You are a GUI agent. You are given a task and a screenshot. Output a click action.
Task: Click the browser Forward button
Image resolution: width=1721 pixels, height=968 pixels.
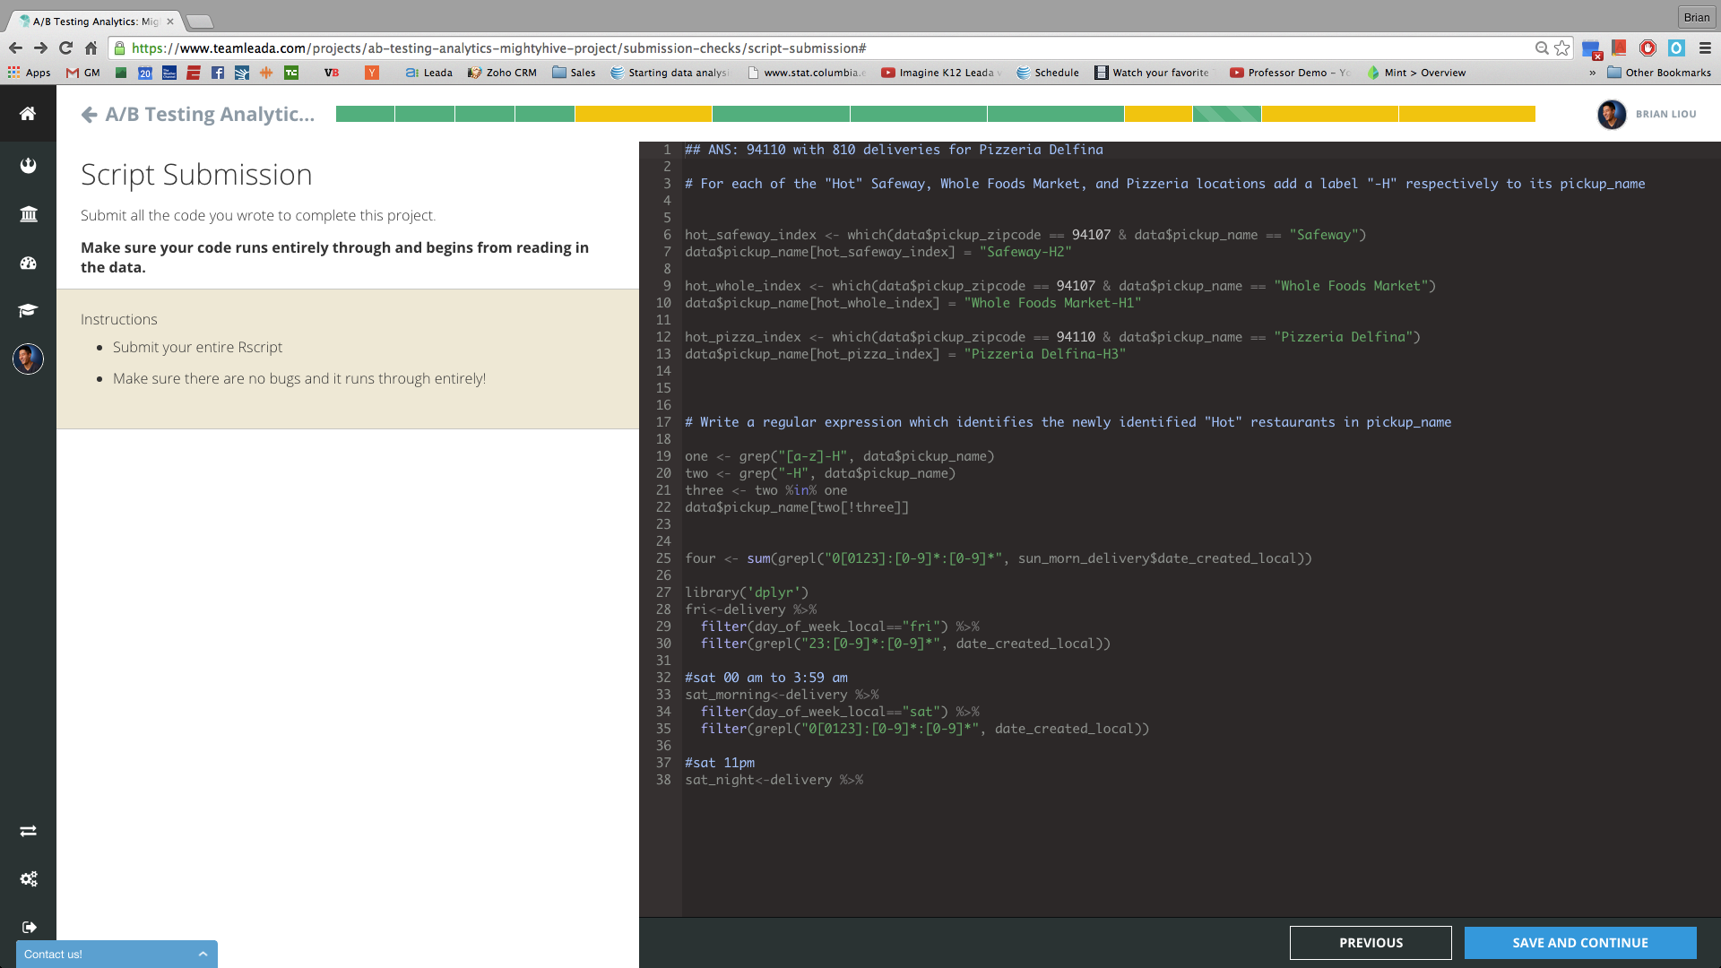tap(40, 48)
